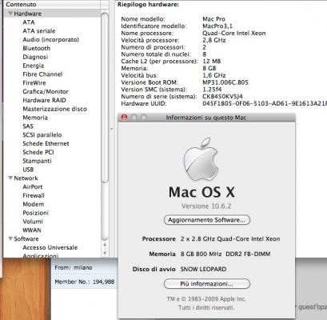Select SAS item
The height and width of the screenshot is (320, 327).
28,126
